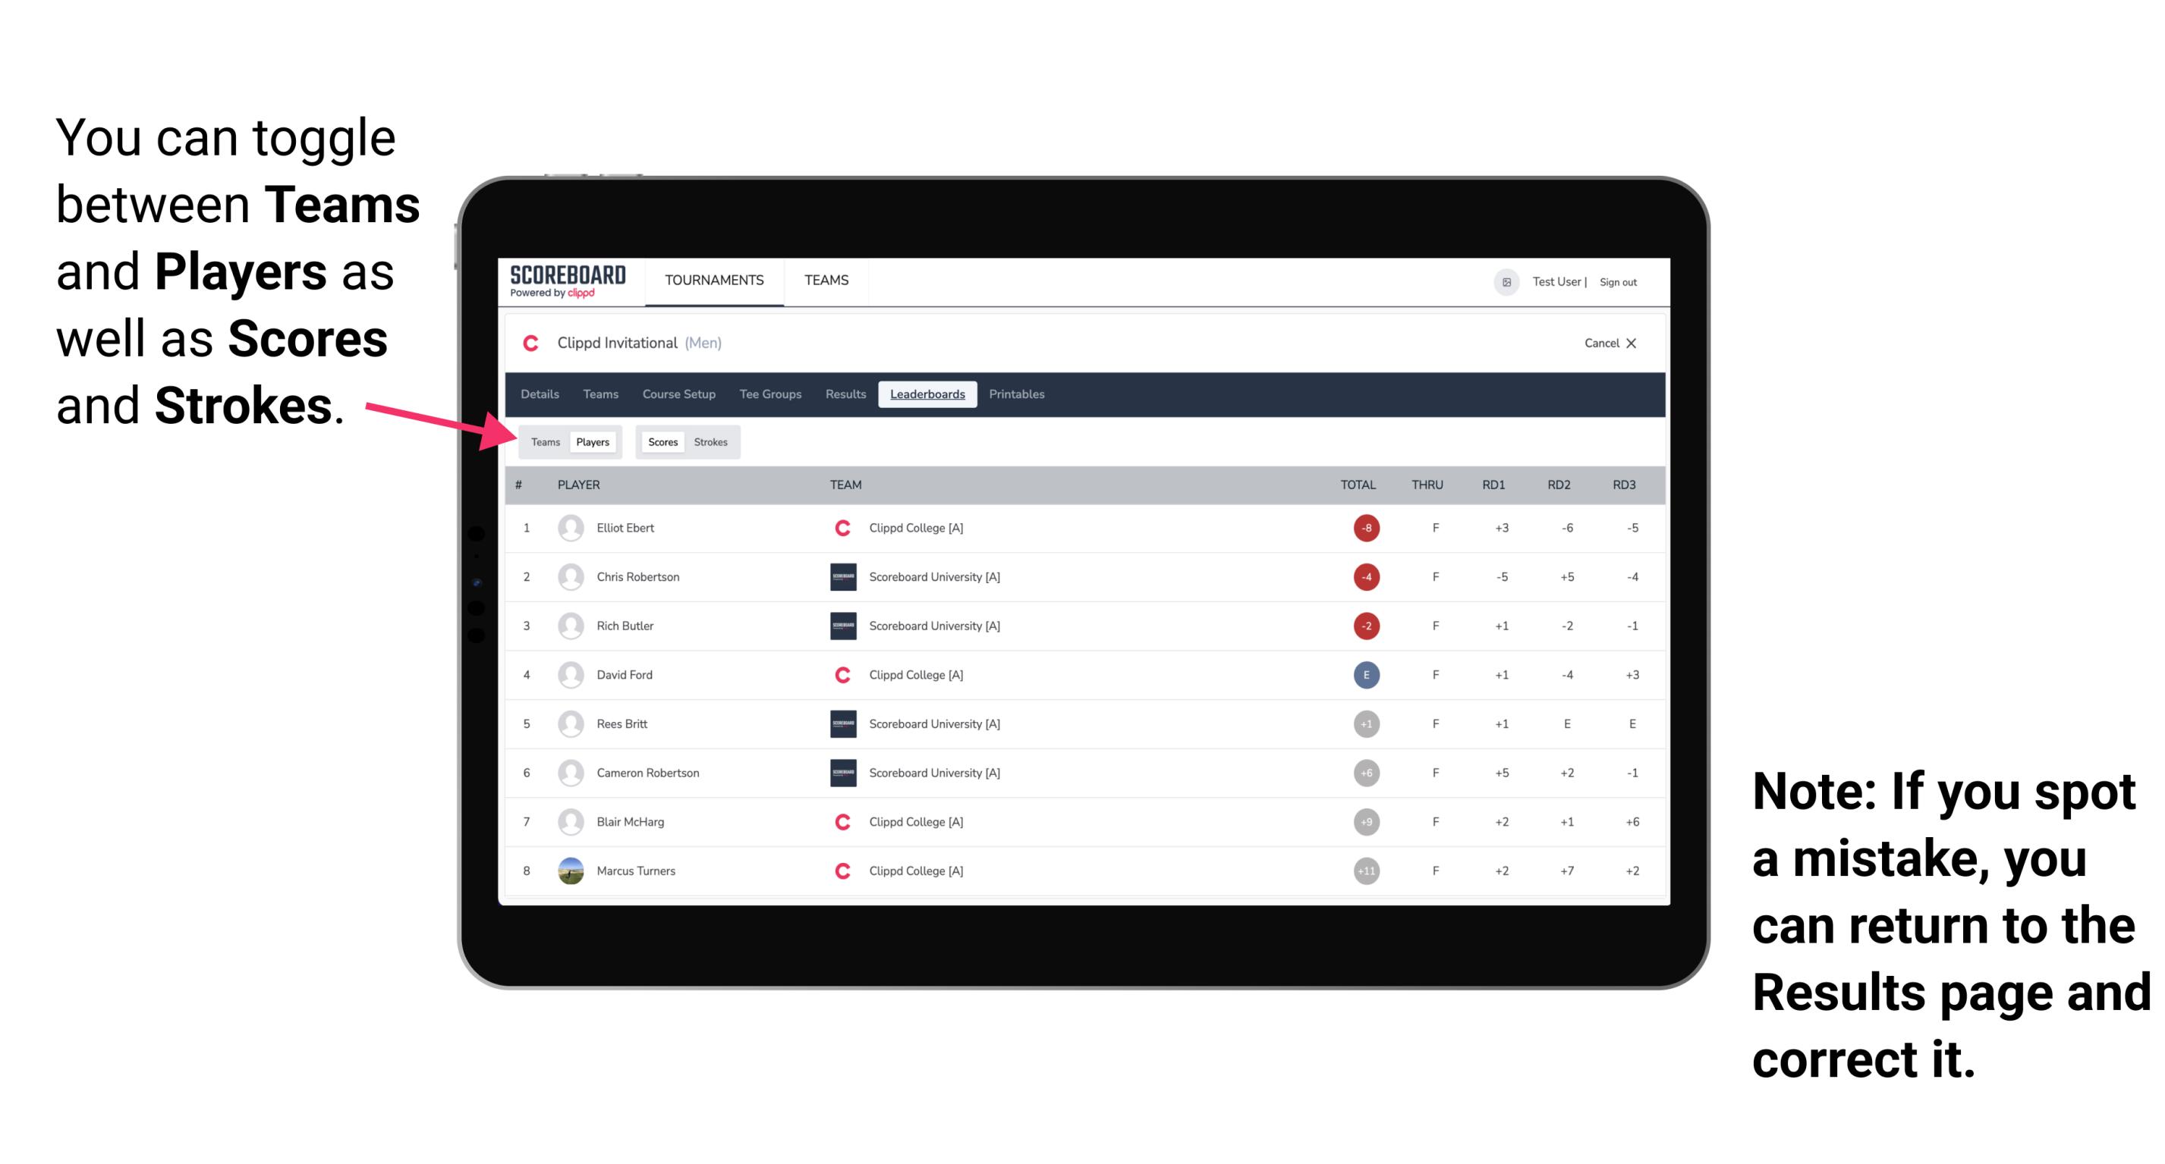Select the Players leaderboard tab

(x=593, y=441)
